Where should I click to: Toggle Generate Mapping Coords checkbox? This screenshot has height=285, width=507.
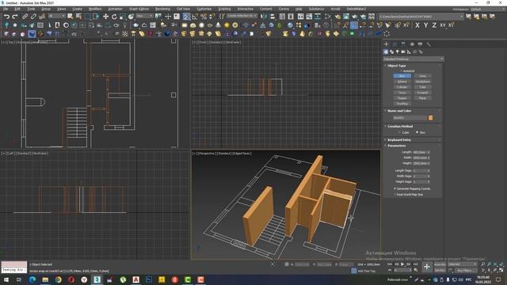click(395, 188)
